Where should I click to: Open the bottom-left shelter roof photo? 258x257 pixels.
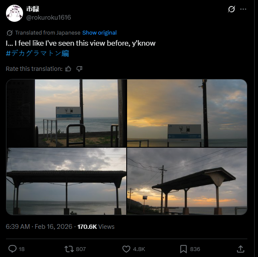pos(66,181)
